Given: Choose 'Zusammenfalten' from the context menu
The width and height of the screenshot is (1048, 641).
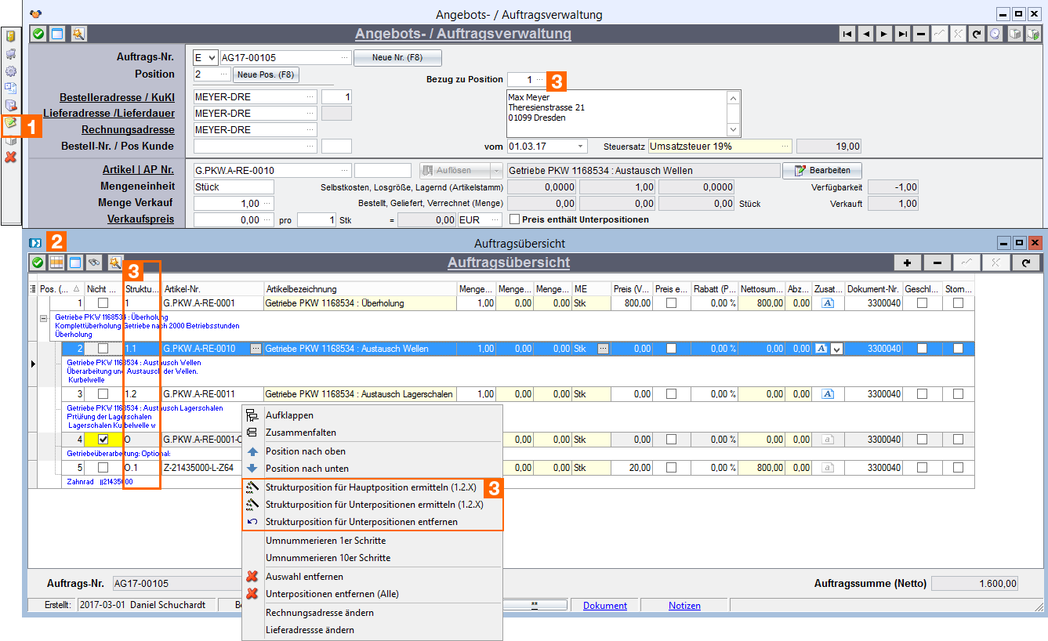Looking at the screenshot, I should click(x=301, y=433).
